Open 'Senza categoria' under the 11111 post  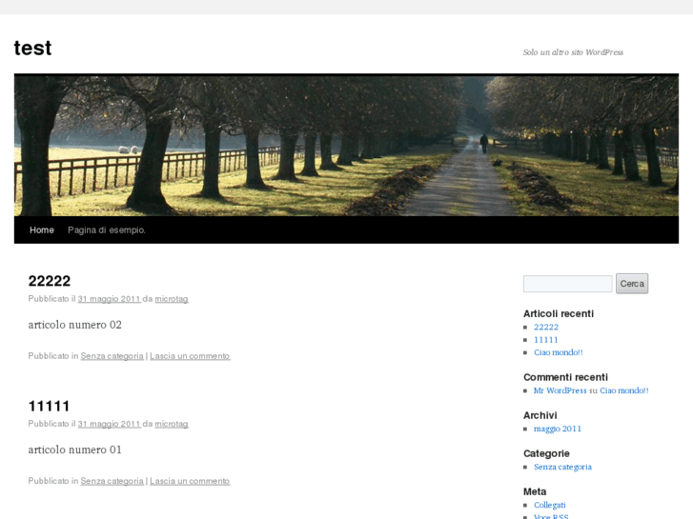click(112, 481)
